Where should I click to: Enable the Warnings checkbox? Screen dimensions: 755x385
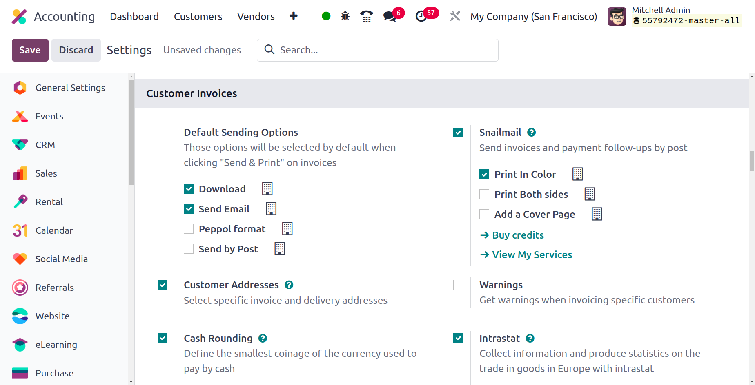click(458, 285)
